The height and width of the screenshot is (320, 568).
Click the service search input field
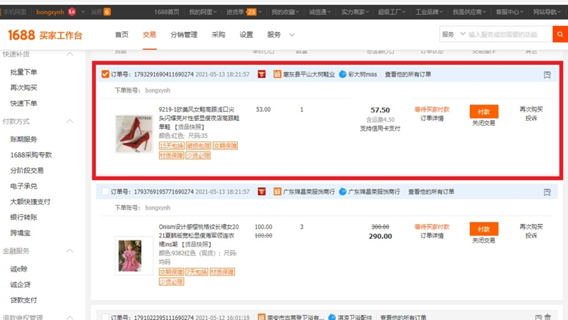(508, 34)
